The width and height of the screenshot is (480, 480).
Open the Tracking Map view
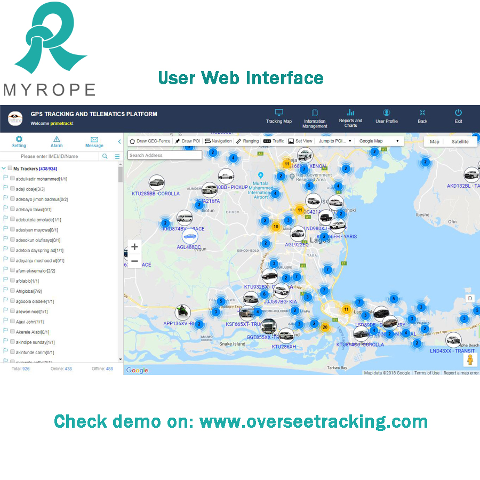(x=278, y=116)
